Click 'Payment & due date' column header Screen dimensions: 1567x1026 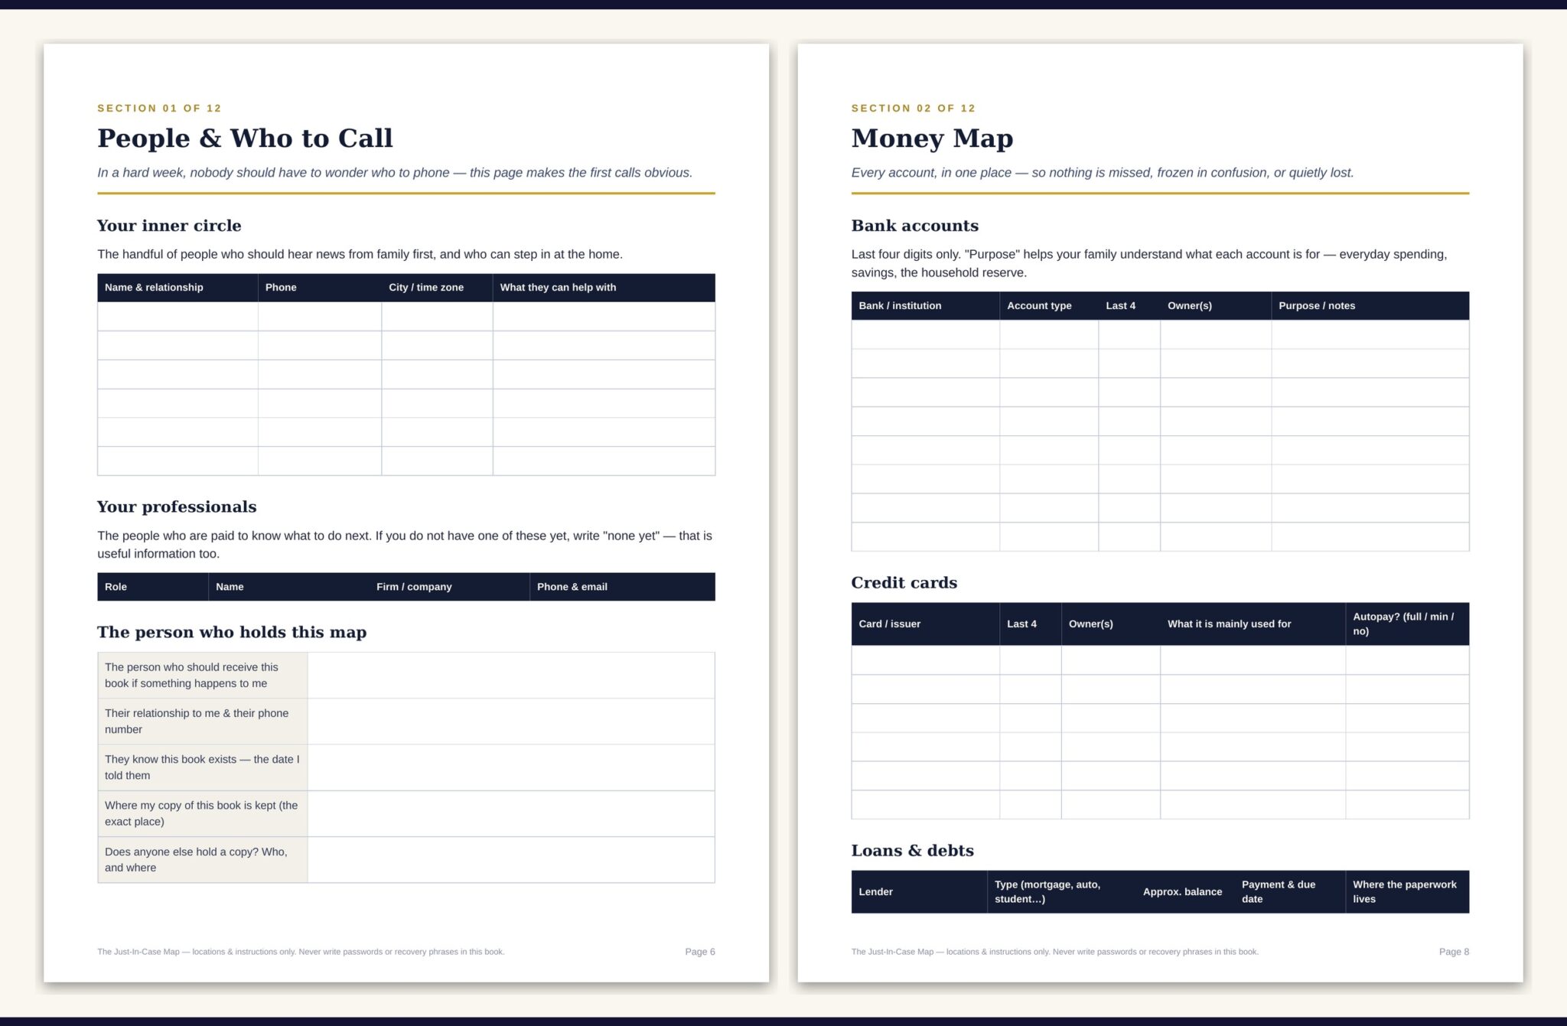[1289, 892]
